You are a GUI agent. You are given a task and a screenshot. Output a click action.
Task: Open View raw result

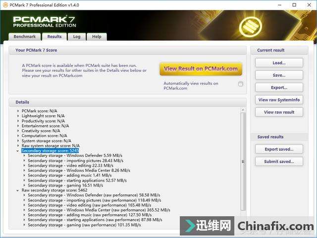[279, 112]
